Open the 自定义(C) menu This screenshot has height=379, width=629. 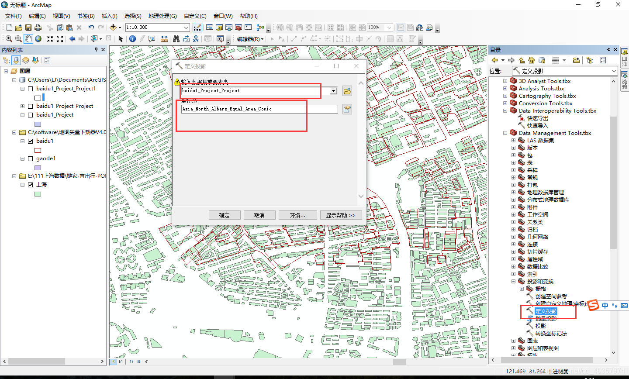[195, 16]
